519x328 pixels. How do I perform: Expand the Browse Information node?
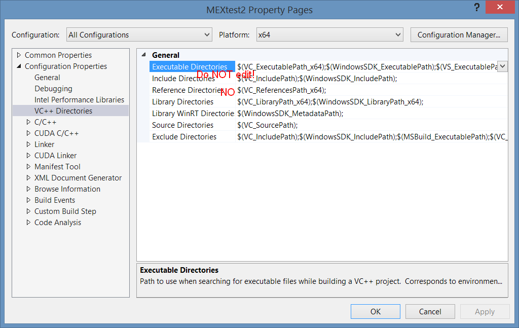pyautogui.click(x=28, y=189)
